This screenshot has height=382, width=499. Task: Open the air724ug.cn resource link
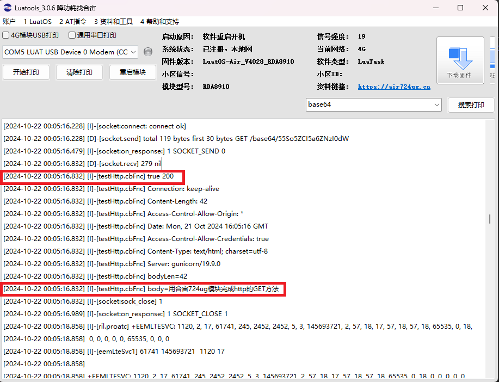tap(394, 87)
